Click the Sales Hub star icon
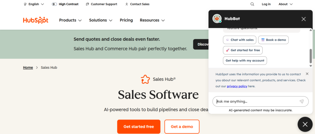This screenshot has width=315, height=134. click(x=145, y=79)
